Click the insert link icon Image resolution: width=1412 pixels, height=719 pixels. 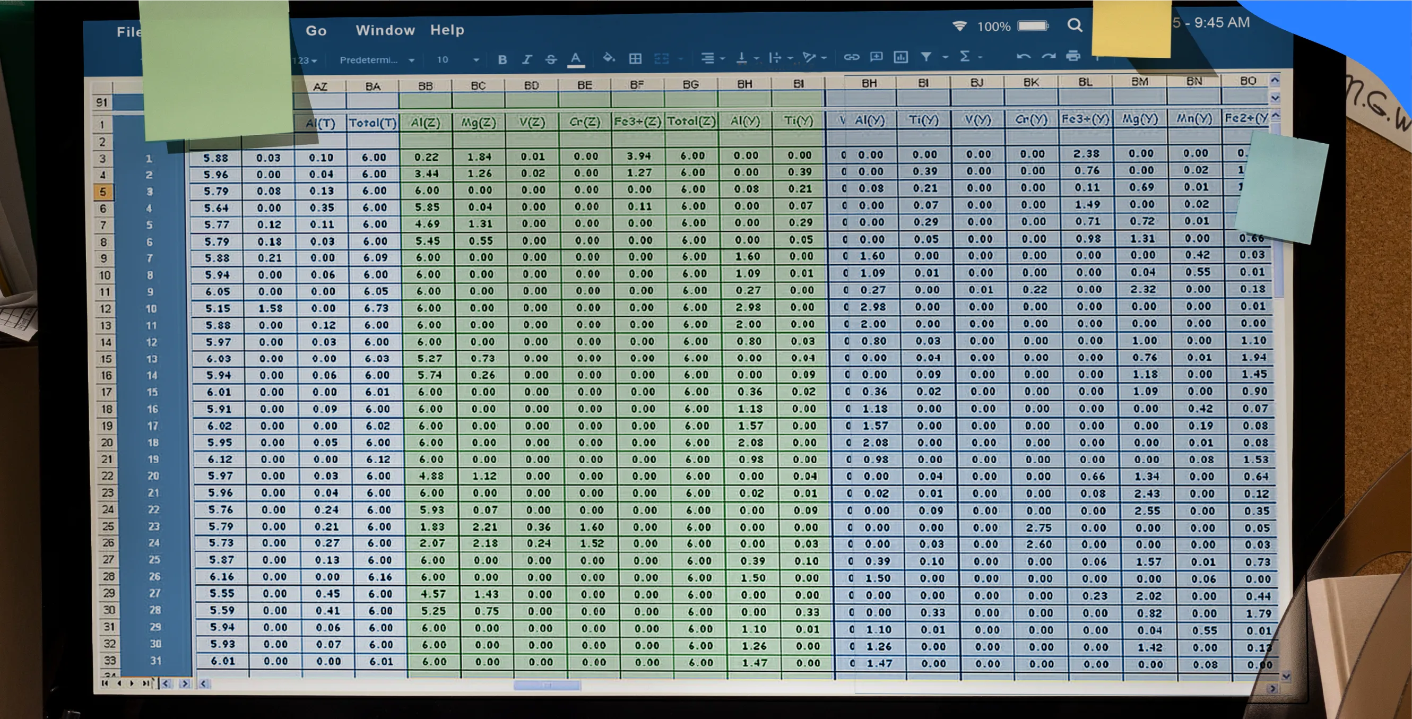tap(851, 57)
